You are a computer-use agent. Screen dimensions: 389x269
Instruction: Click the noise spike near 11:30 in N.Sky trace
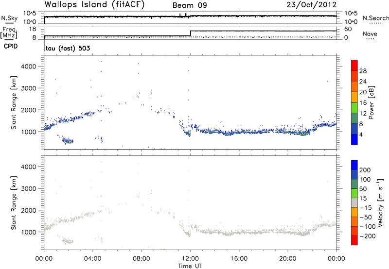click(x=186, y=15)
